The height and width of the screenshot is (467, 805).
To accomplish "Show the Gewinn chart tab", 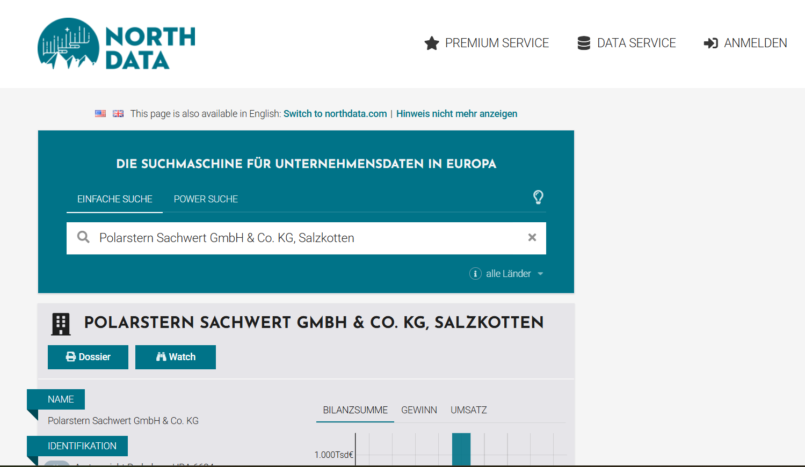I will tap(419, 410).
